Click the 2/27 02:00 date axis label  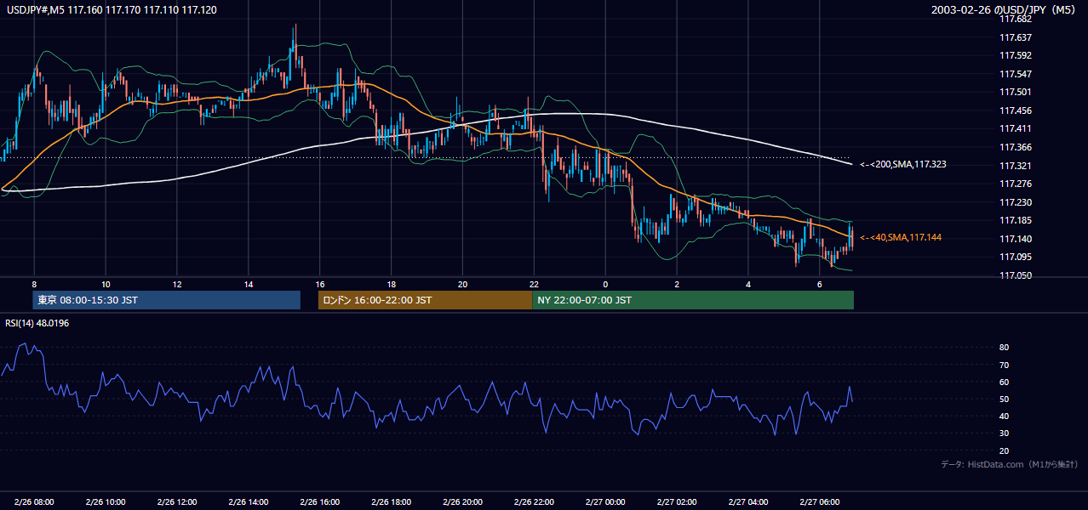point(677,502)
